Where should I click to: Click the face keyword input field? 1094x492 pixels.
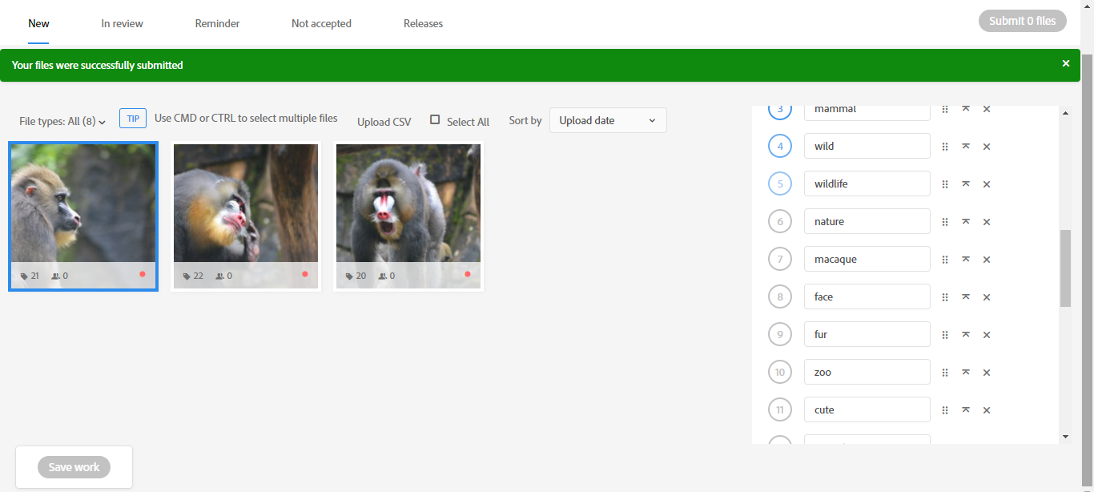[867, 296]
